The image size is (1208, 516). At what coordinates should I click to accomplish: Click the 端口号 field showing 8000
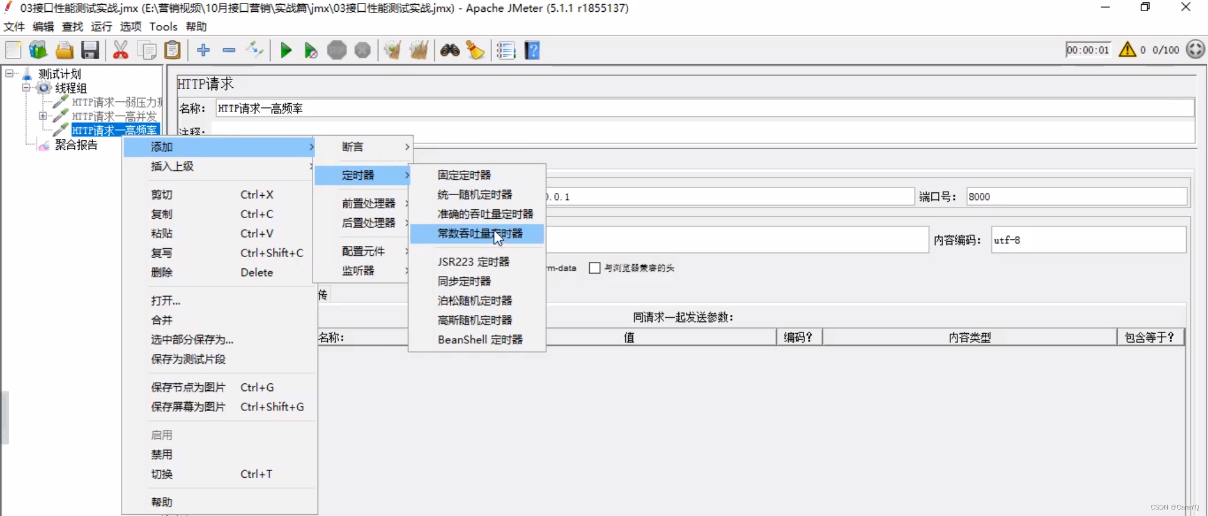click(1076, 196)
